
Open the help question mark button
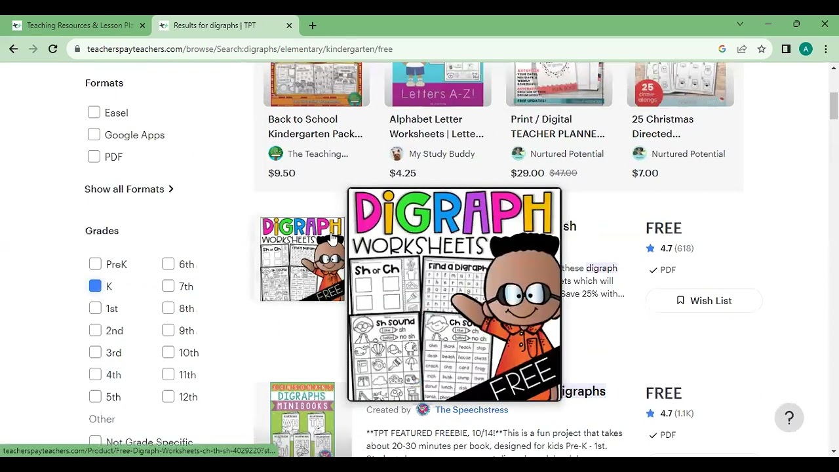click(x=789, y=418)
